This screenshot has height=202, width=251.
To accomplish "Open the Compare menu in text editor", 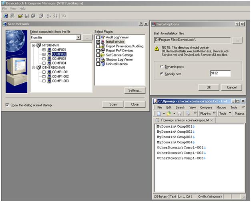I will pyautogui.click(x=206, y=107).
